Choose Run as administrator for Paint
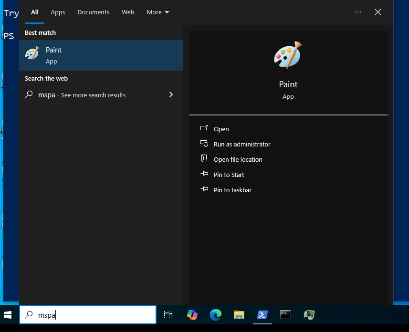The image size is (409, 332). (241, 144)
